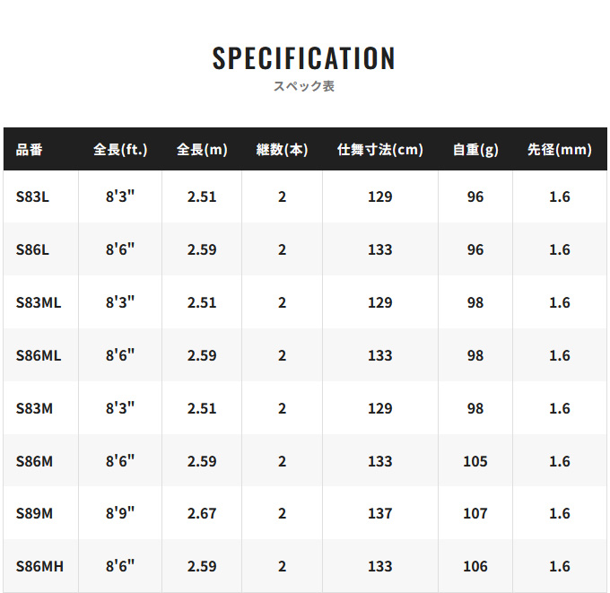The height and width of the screenshot is (593, 610).
Task: Click the 8'9" length cell
Action: tap(120, 514)
